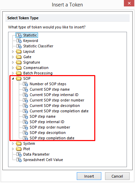Select Current SOP step order number label
This screenshot has height=183, width=135.
57,100
